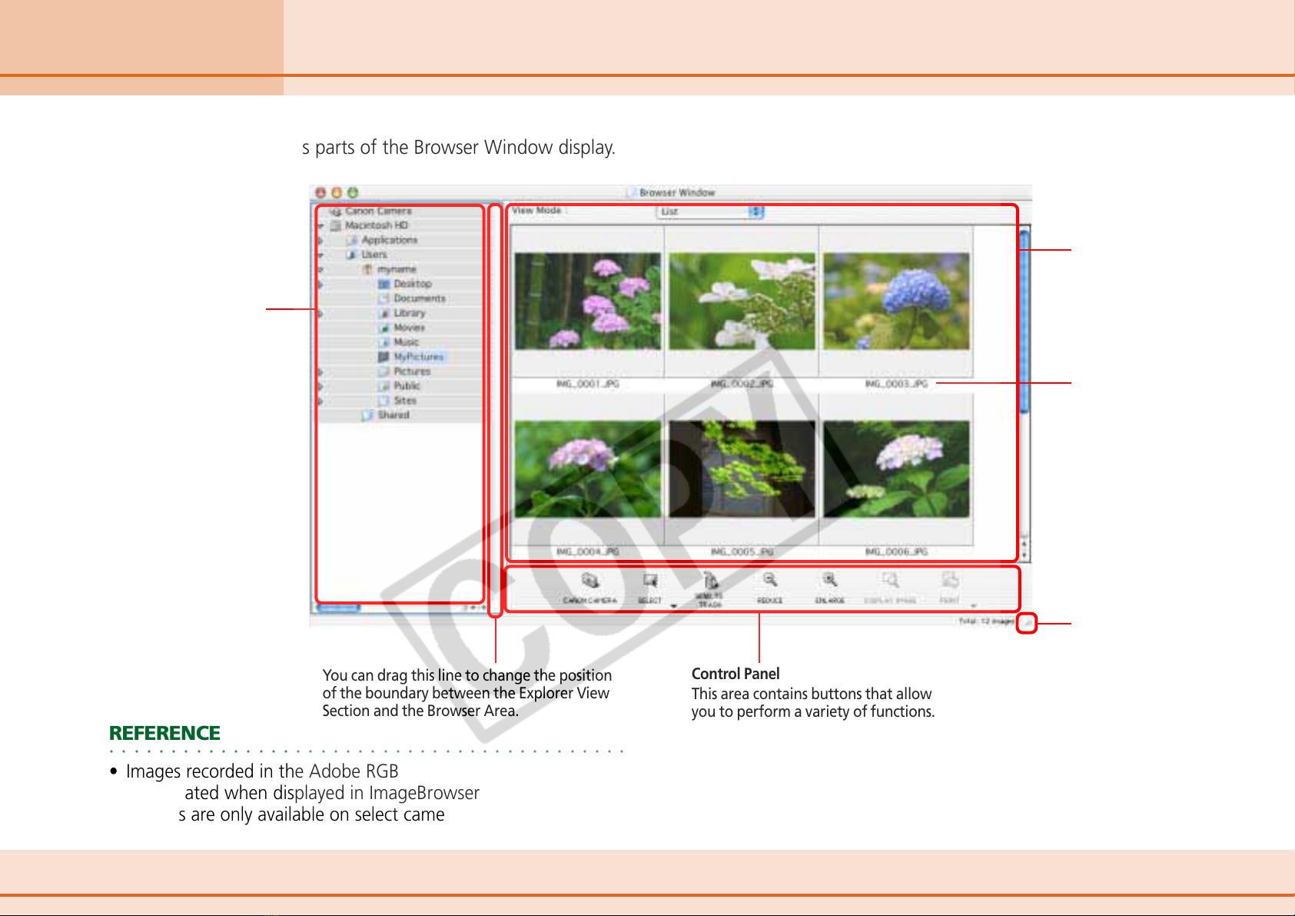
Task: Click the Browser Window title document icon
Action: click(632, 192)
